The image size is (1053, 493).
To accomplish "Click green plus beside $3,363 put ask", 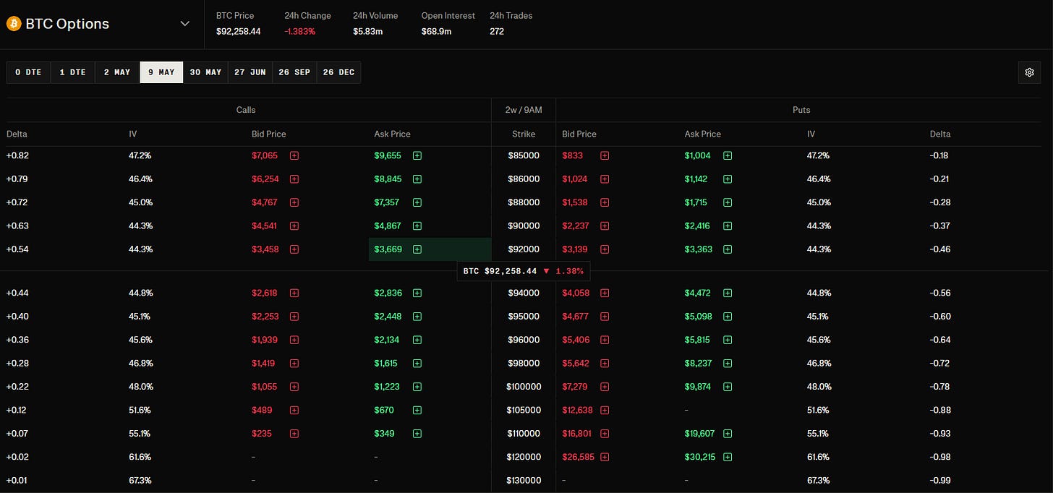I will (x=728, y=249).
